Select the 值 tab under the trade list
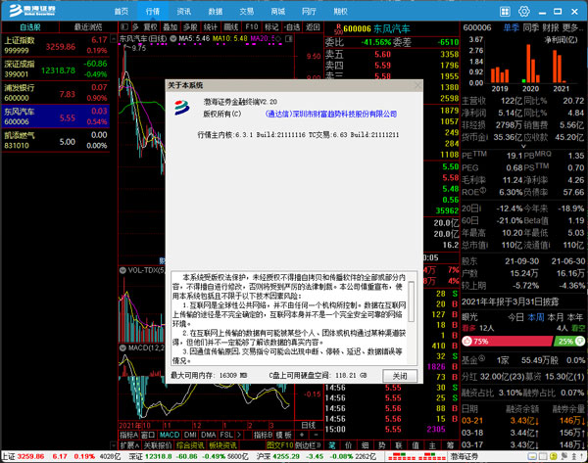 tap(416, 445)
